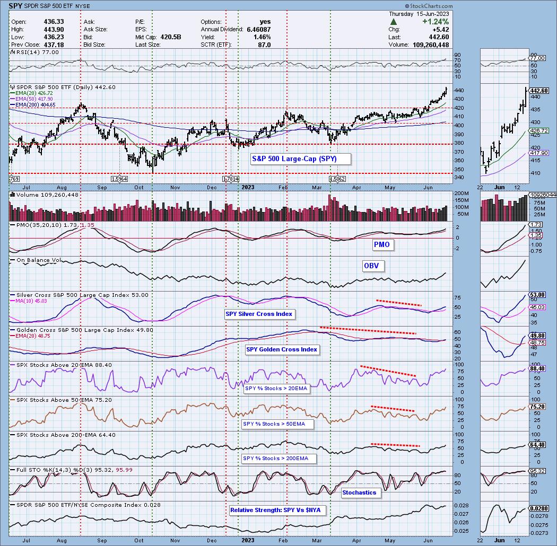Click the High value 443.90
The height and width of the screenshot is (546, 557).
tap(54, 30)
